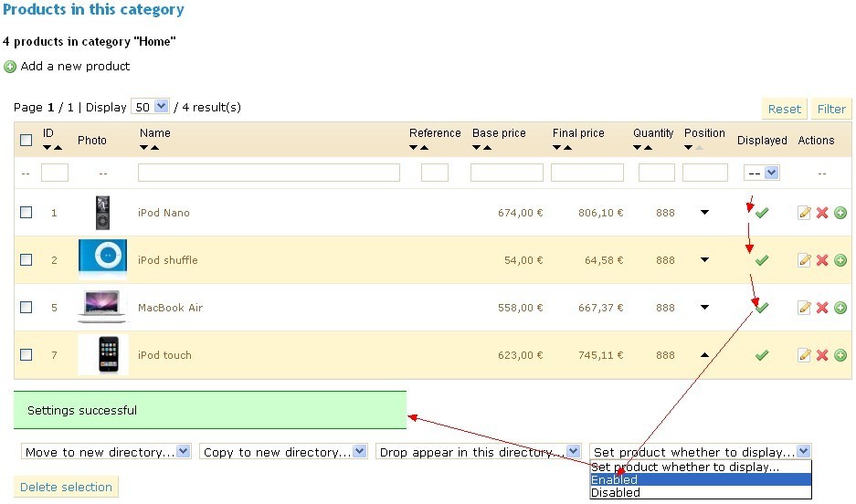856x504 pixels.
Task: Select Enabled option in display dropdown
Action: point(701,479)
